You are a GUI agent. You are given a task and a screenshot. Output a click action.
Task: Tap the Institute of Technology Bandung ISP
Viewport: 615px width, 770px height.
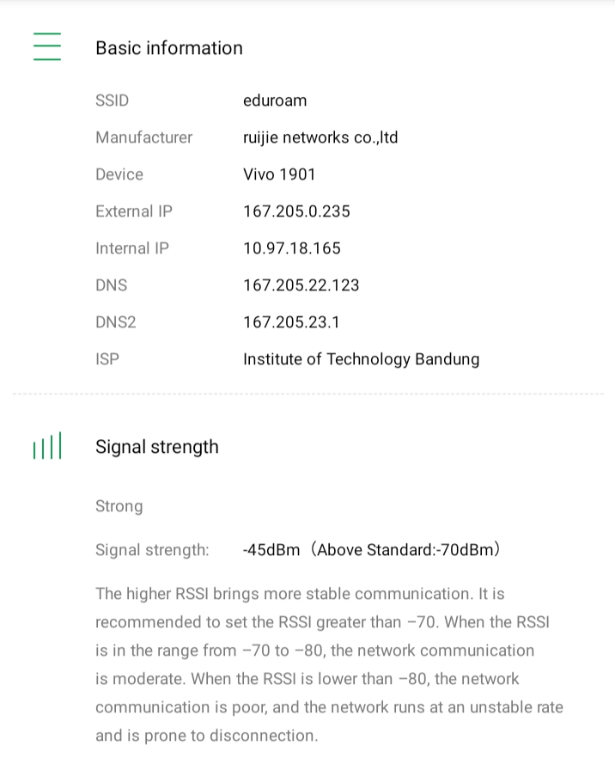(x=362, y=359)
